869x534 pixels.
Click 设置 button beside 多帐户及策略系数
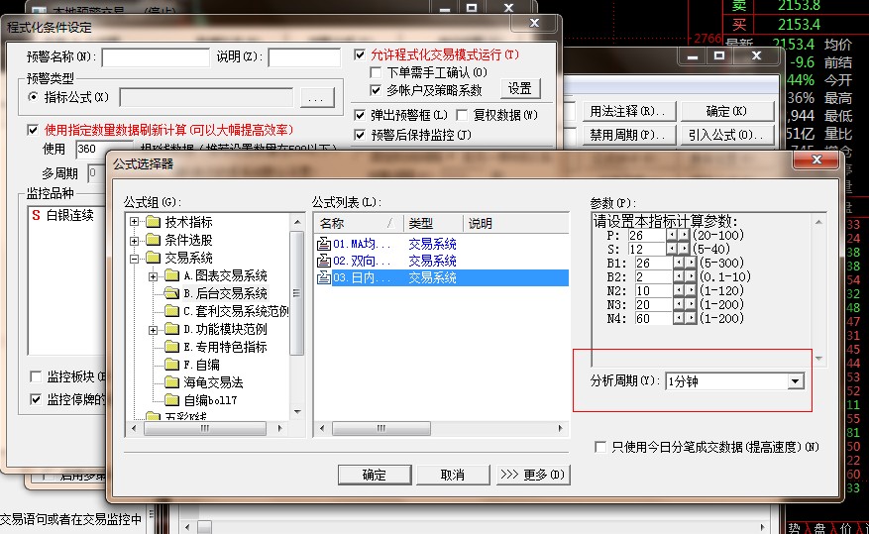[x=520, y=88]
